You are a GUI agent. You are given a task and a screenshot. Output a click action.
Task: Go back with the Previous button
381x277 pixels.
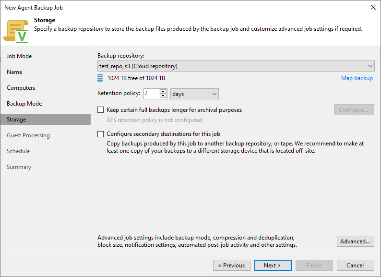pos(232,265)
